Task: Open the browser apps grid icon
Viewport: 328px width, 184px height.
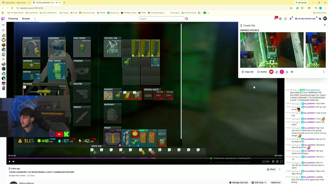Action: [3, 13]
